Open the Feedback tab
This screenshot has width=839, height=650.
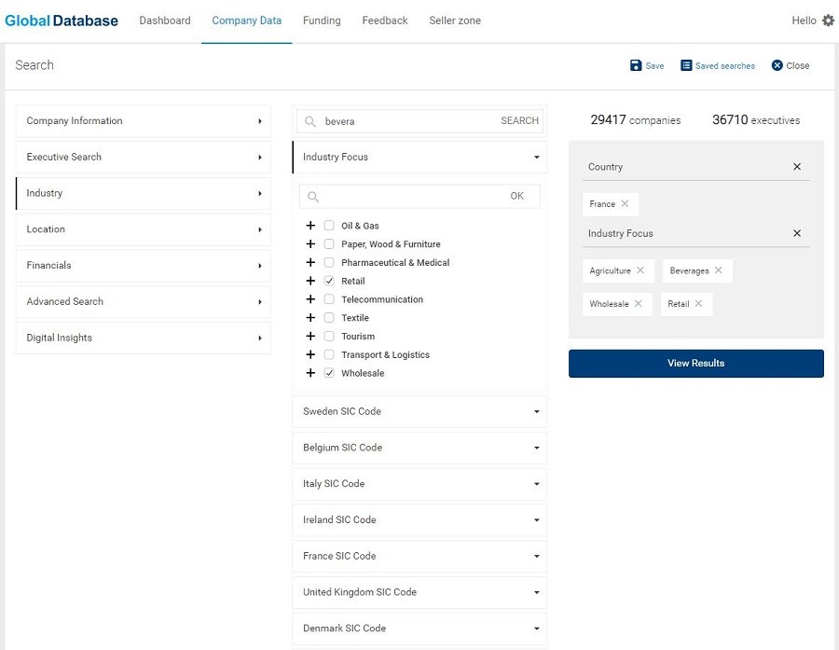click(385, 21)
